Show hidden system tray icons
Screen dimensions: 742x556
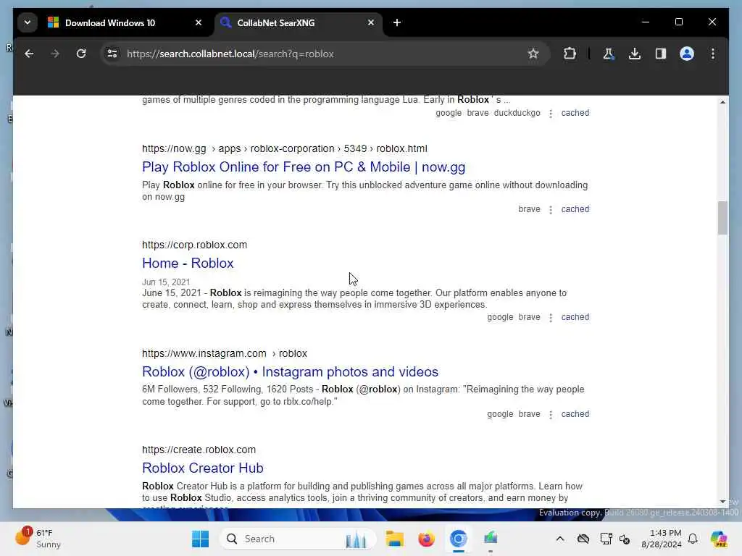[560, 539]
